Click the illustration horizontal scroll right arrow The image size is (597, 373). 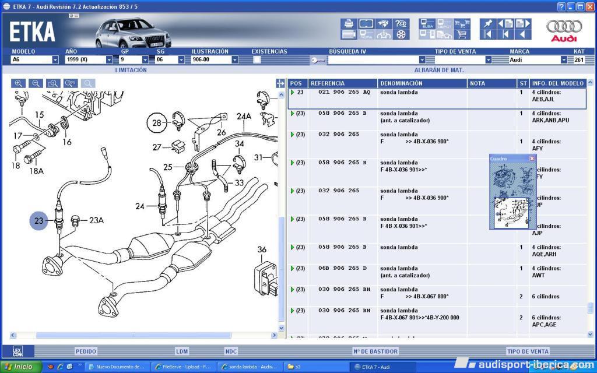pyautogui.click(x=274, y=335)
